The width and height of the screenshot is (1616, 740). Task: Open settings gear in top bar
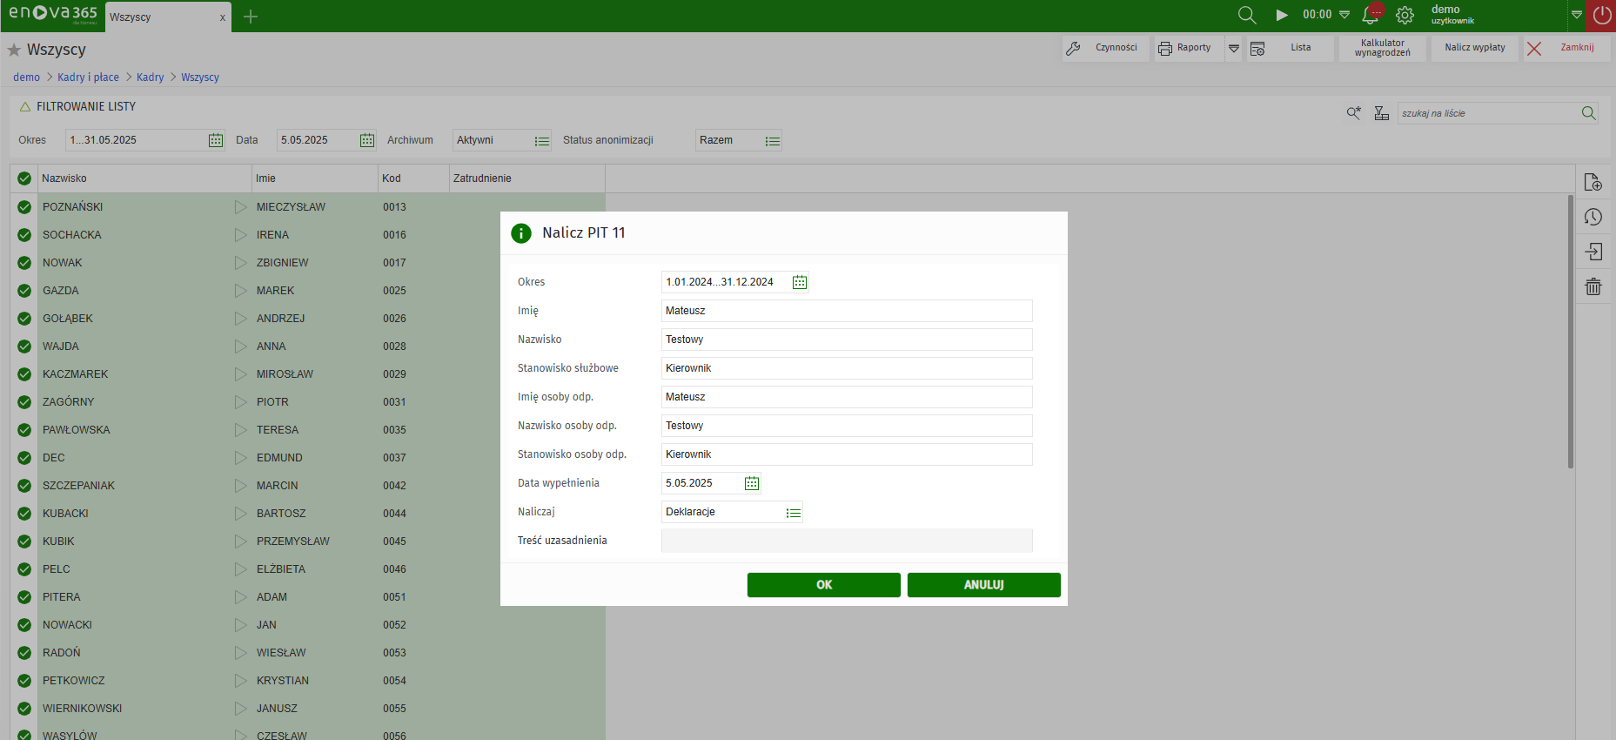(1405, 15)
